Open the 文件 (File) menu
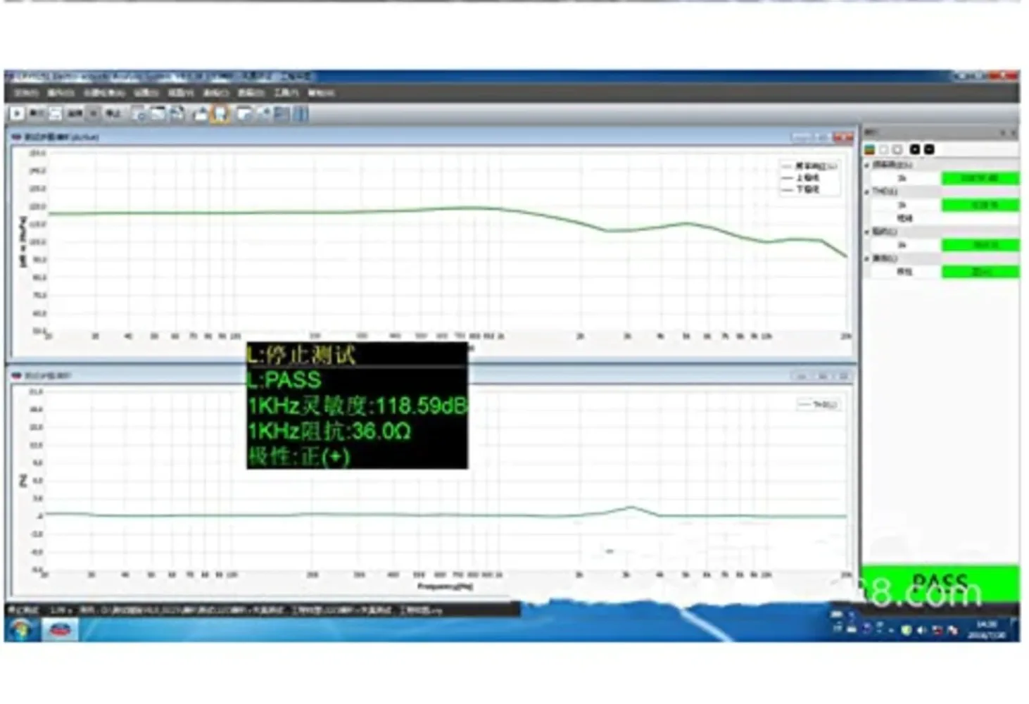 click(26, 92)
